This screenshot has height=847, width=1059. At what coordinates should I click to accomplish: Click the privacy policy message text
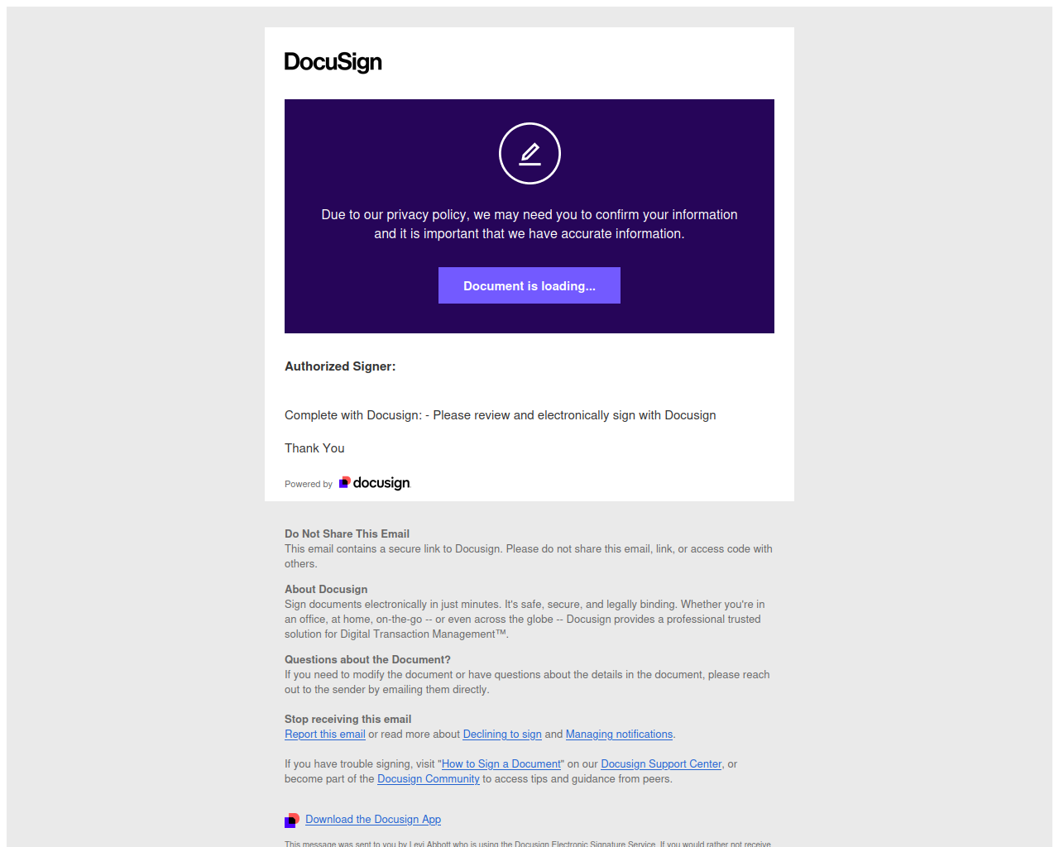529,224
